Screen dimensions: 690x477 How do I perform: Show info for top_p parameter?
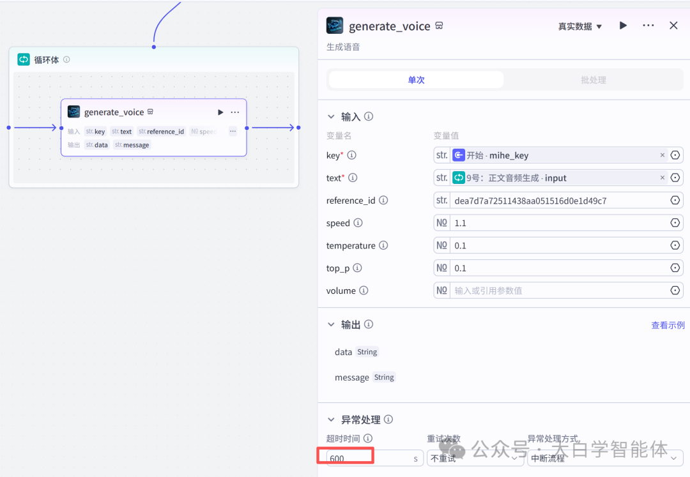tap(357, 268)
